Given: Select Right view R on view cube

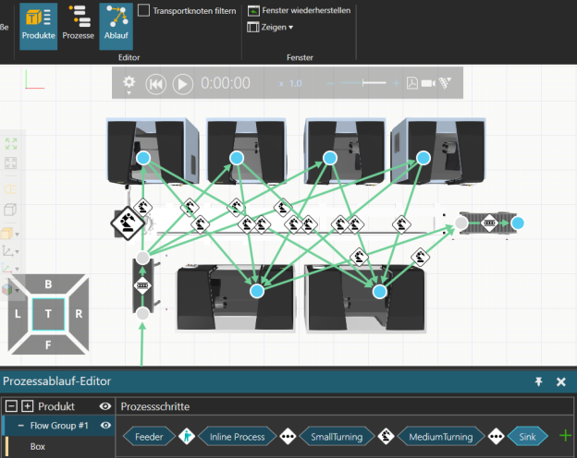Looking at the screenshot, I should [79, 314].
